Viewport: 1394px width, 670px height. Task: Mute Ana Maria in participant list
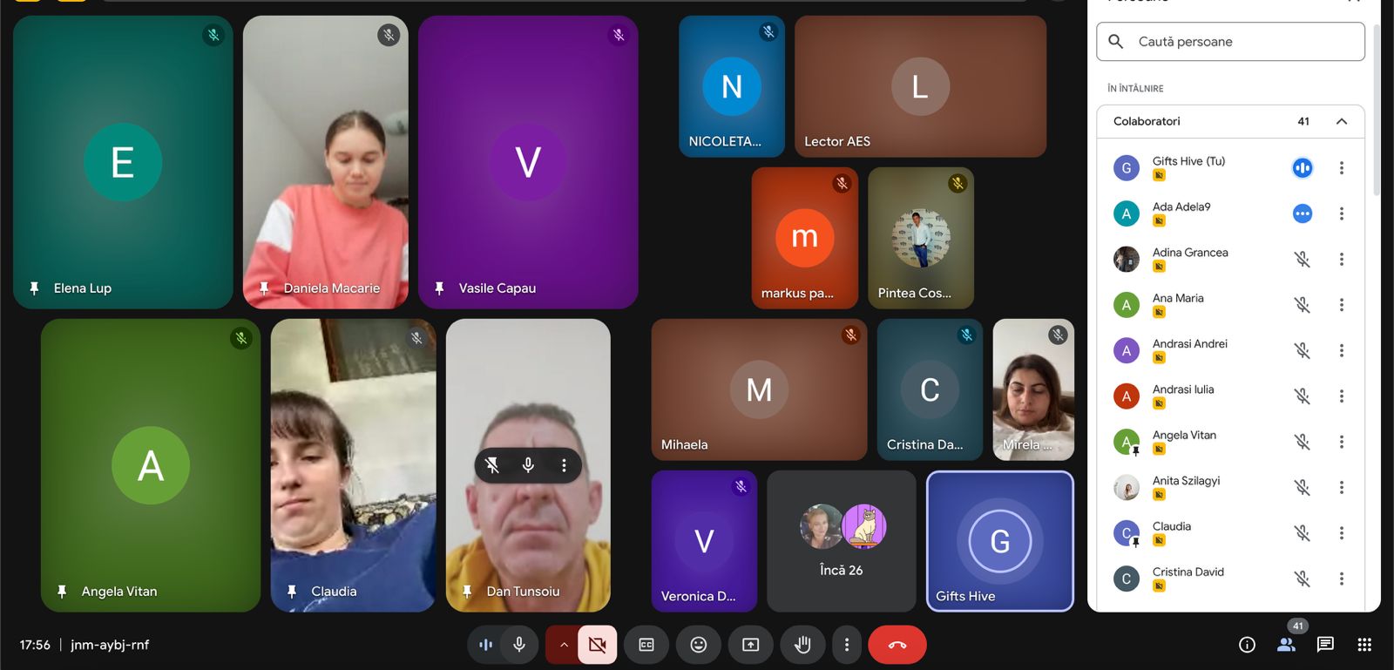pyautogui.click(x=1302, y=305)
